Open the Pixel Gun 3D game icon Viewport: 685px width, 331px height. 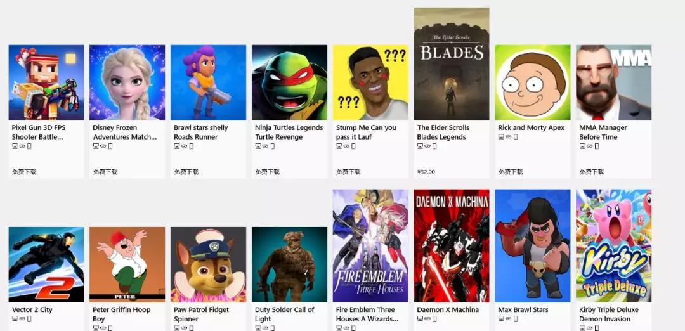(46, 82)
